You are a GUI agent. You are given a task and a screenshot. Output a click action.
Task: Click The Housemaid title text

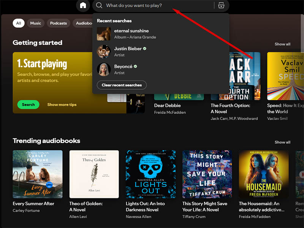[261, 206]
